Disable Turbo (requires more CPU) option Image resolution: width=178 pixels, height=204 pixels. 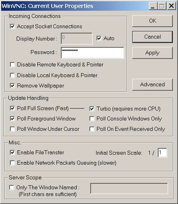(x=92, y=109)
